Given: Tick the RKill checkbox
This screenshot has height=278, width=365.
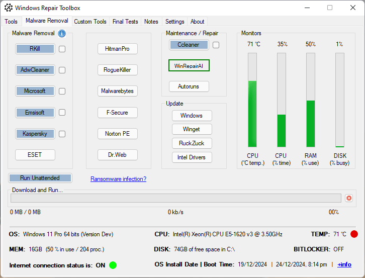Looking at the screenshot, I should click(x=62, y=49).
